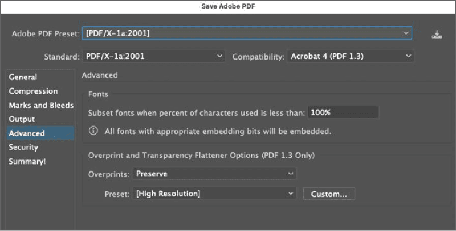Click the info icon about font embedding

(x=93, y=131)
